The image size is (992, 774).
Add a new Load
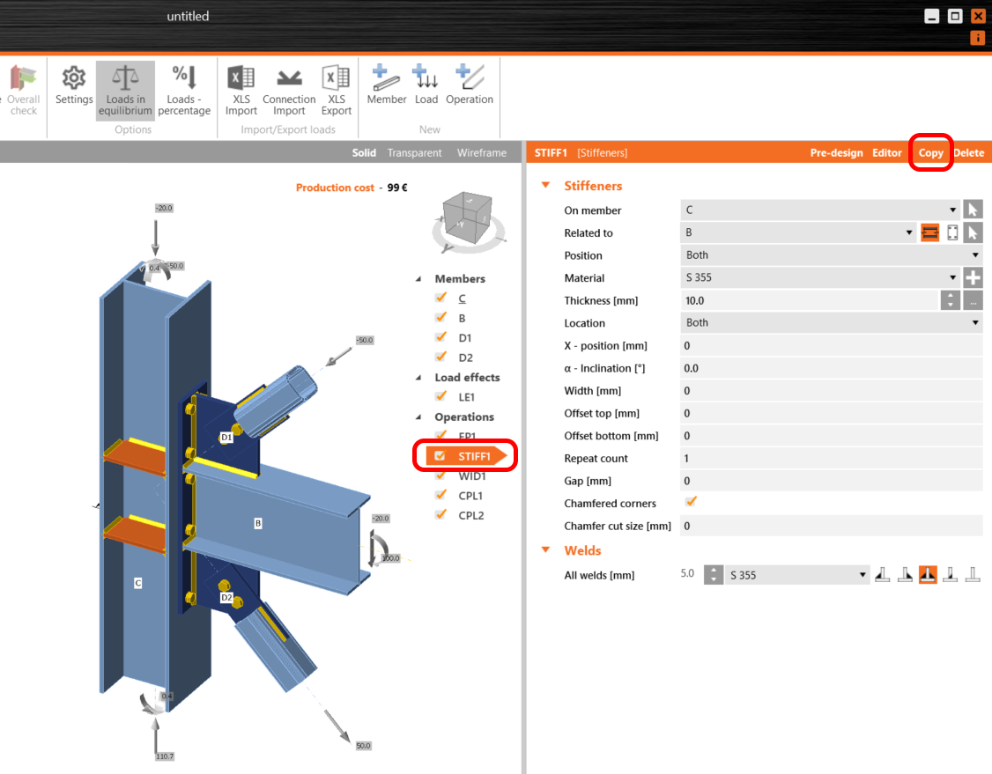[426, 89]
